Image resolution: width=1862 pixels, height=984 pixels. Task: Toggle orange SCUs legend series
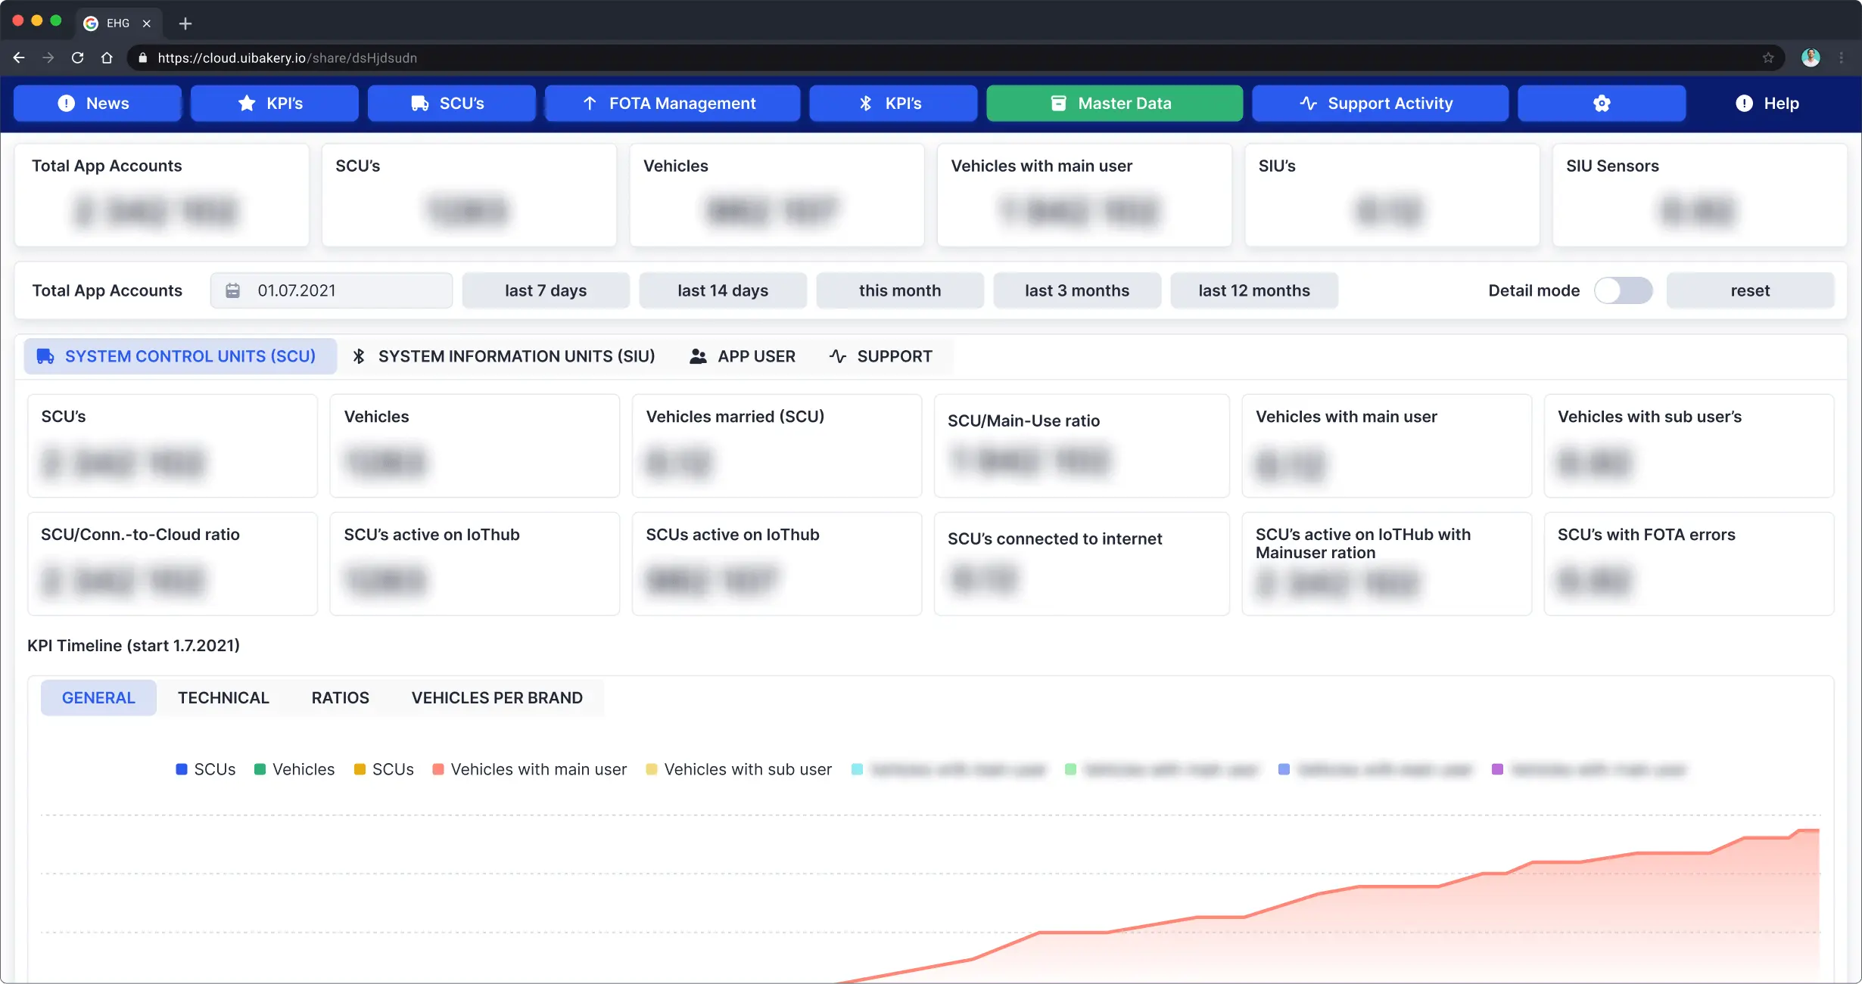pyautogui.click(x=384, y=769)
